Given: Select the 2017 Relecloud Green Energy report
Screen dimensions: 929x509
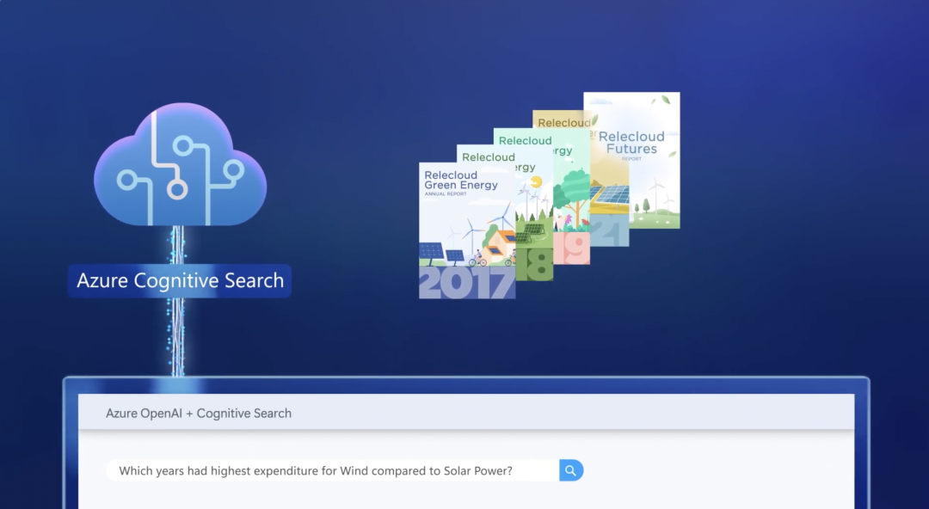Looking at the screenshot, I should (467, 230).
